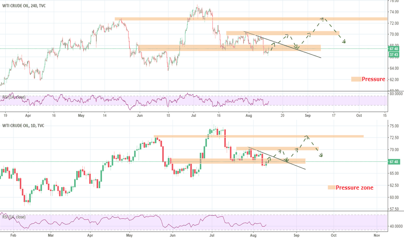The height and width of the screenshot is (238, 404).
Task: Click the Aug label on the 1D chart time axis
Action: (253, 235)
